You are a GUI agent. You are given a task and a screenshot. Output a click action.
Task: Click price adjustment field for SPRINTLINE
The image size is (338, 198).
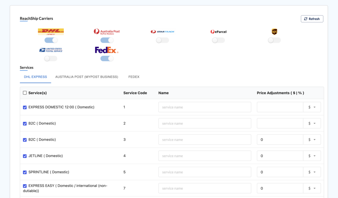tap(280, 172)
